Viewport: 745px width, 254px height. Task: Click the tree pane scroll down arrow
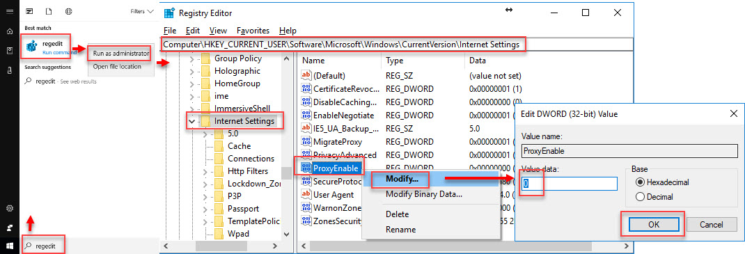pos(286,234)
